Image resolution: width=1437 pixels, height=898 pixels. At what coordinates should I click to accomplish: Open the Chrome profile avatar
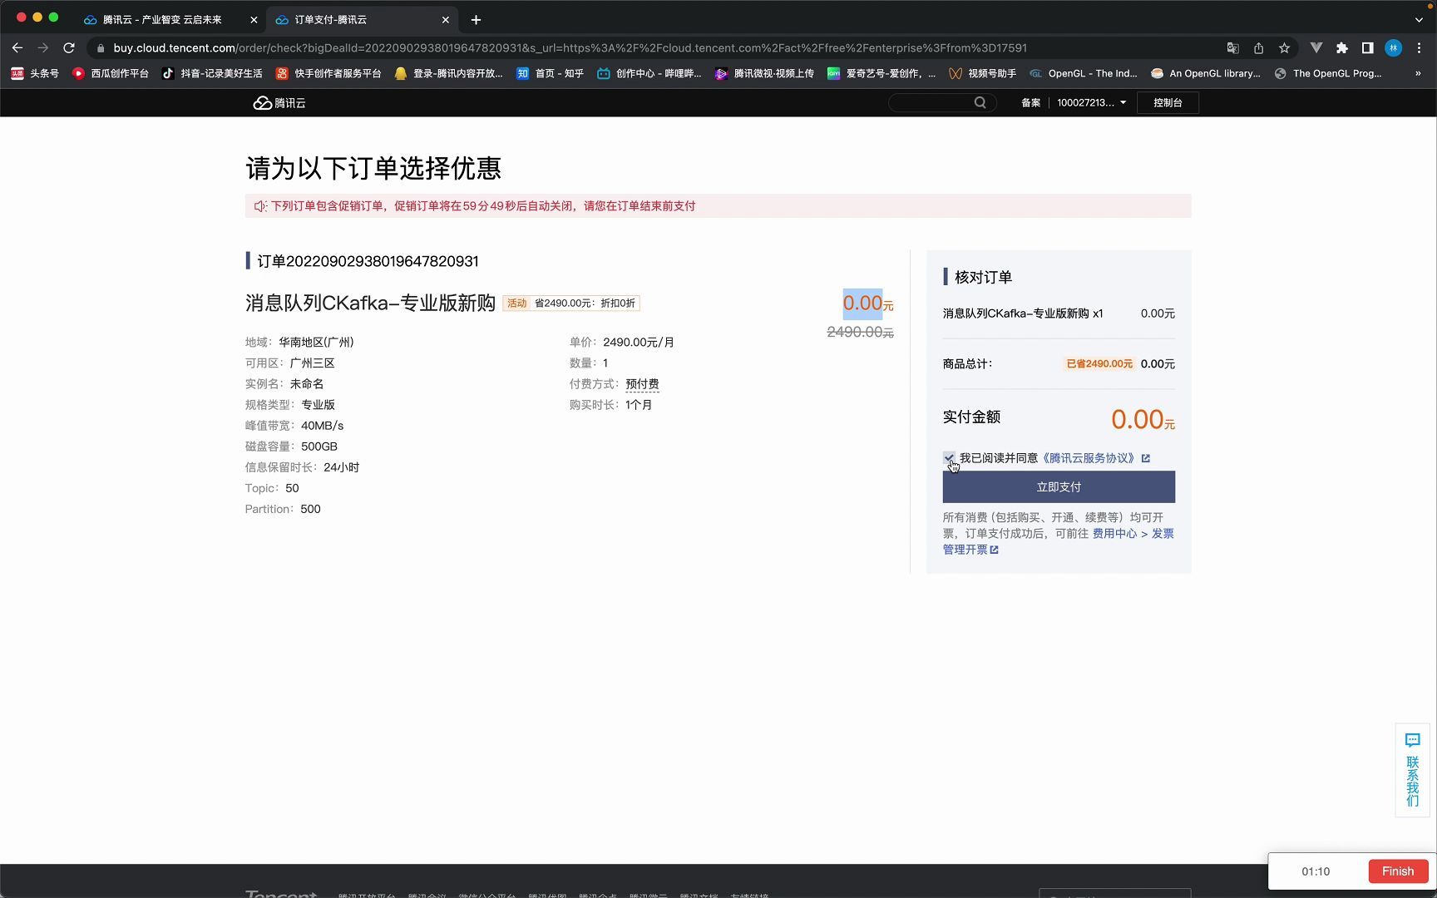1393,48
